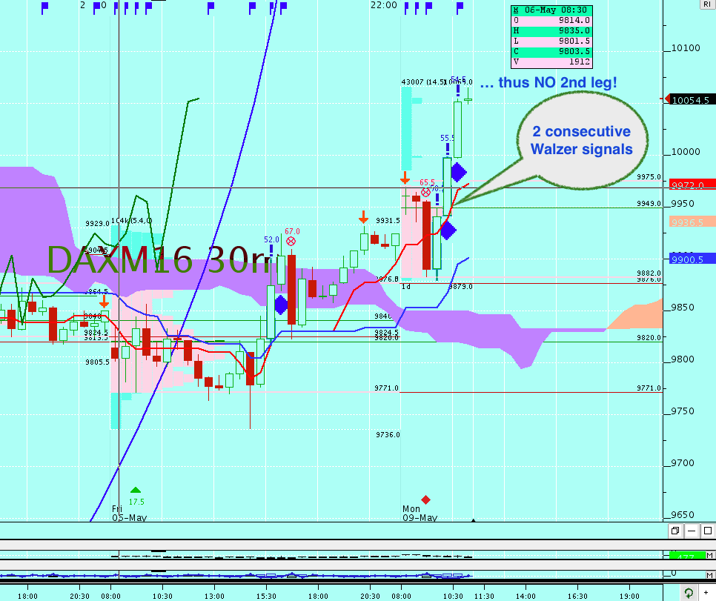
Task: Click the Open value 9814.0 in data box
Action: click(574, 21)
